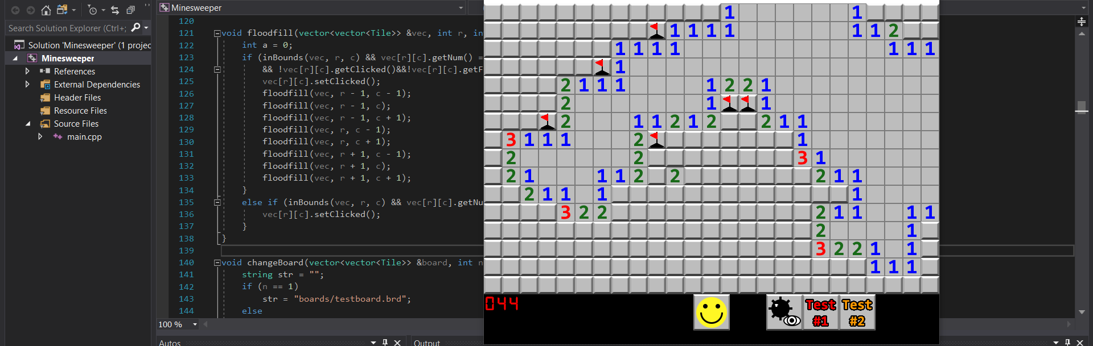Viewport: 1093px width, 346px height.
Task: Select Resource Files folder
Action: pos(80,111)
